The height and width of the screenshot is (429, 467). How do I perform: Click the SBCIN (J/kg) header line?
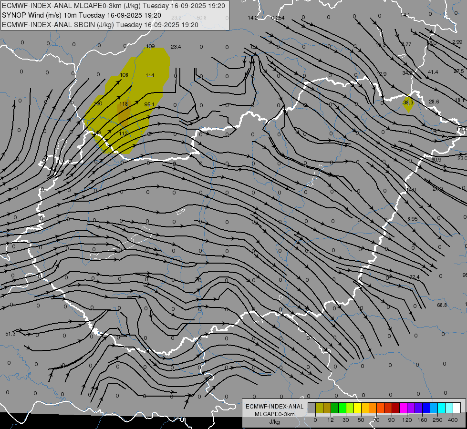(x=100, y=25)
